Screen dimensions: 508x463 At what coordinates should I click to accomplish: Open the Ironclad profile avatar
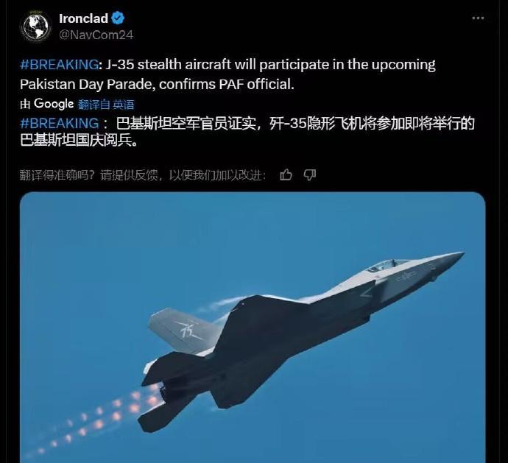click(35, 26)
